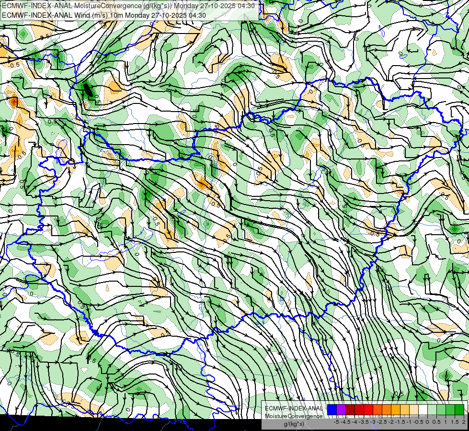Click the amber swatch between -2 and -1.5
Image resolution: width=469 pixels, height=431 pixels.
pos(395,410)
